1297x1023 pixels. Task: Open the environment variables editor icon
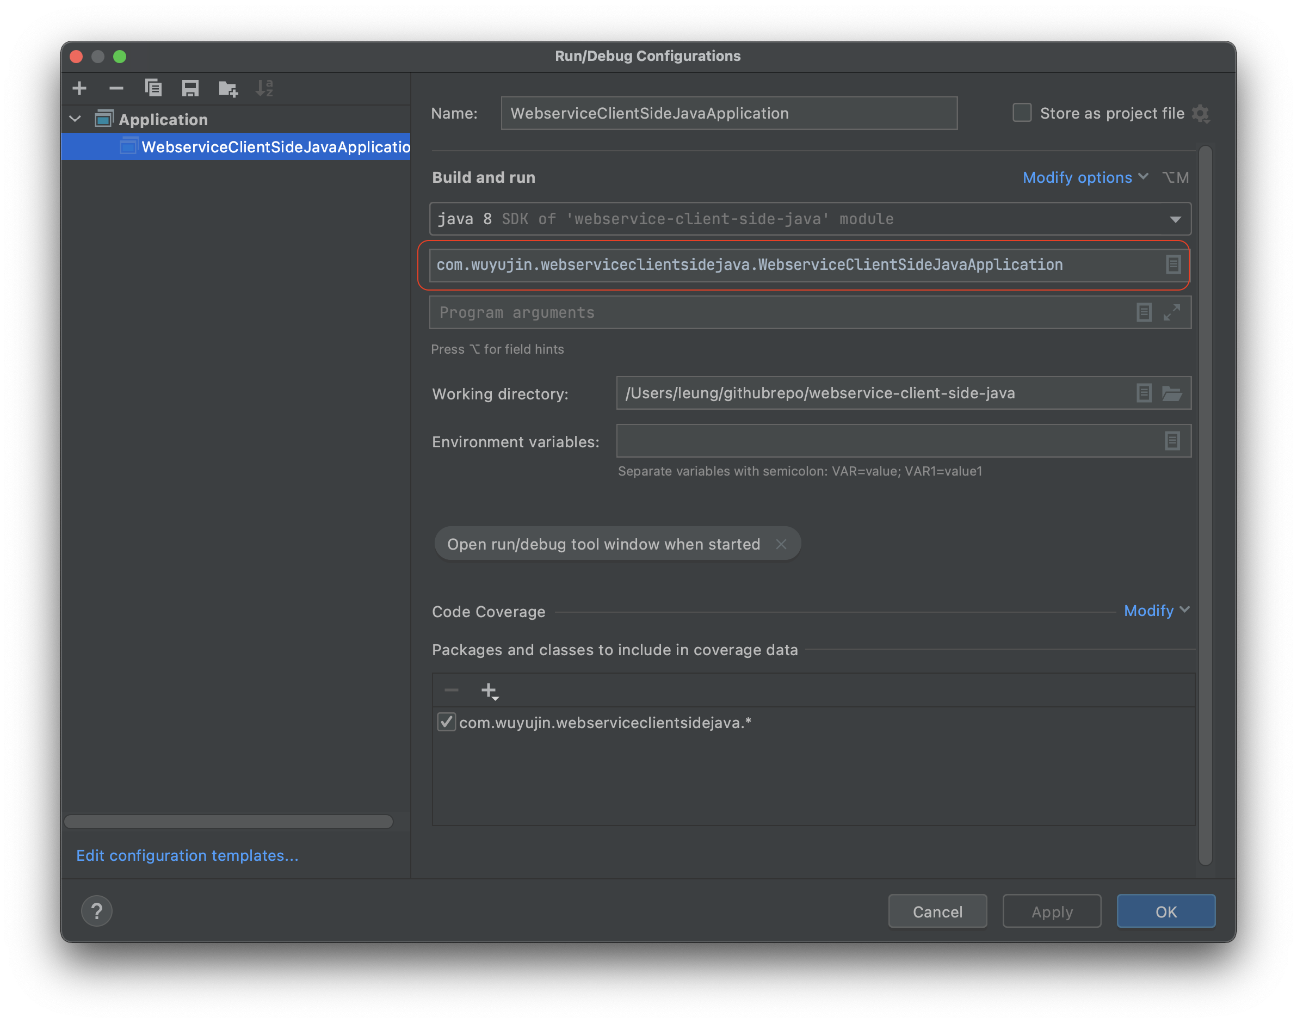click(1172, 441)
